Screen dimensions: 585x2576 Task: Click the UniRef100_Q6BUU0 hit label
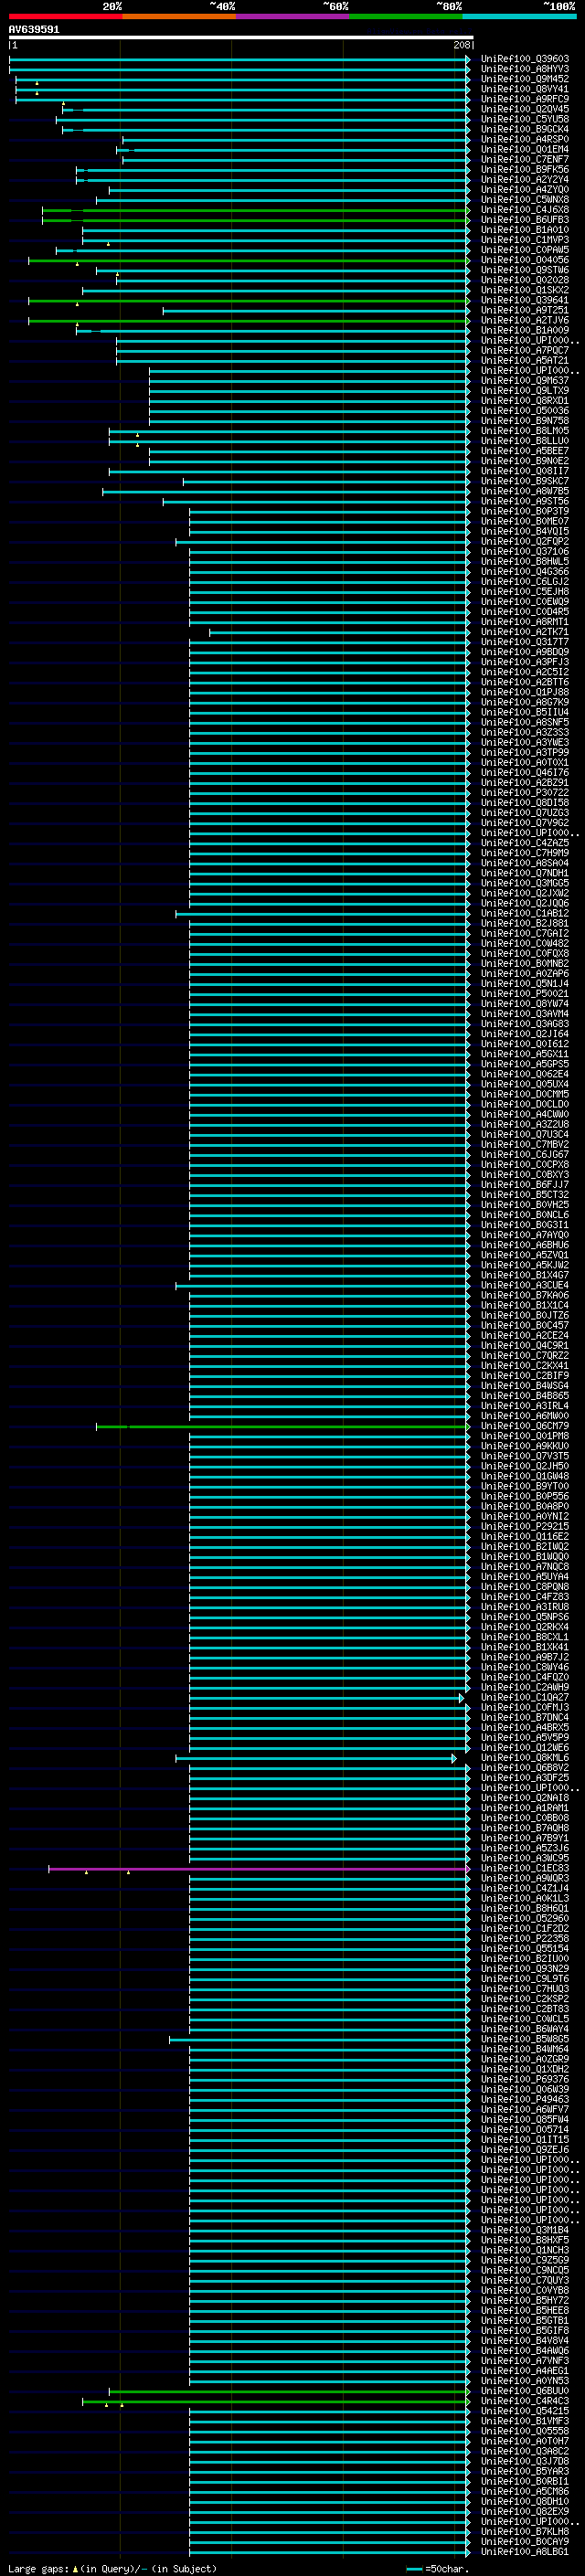(525, 2391)
